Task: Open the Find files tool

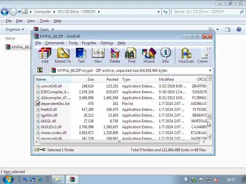Action: point(132,56)
